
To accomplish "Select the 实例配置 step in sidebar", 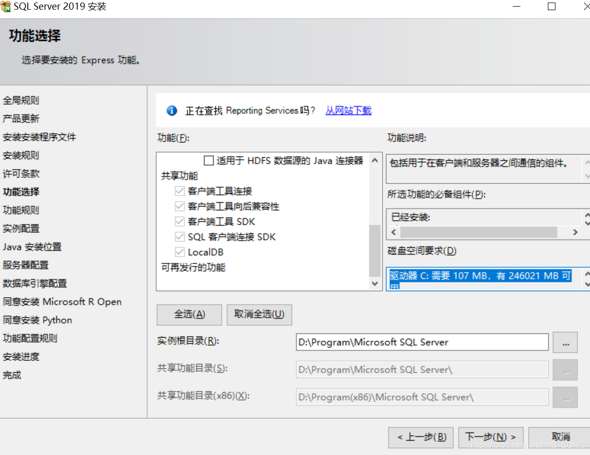I will [21, 229].
